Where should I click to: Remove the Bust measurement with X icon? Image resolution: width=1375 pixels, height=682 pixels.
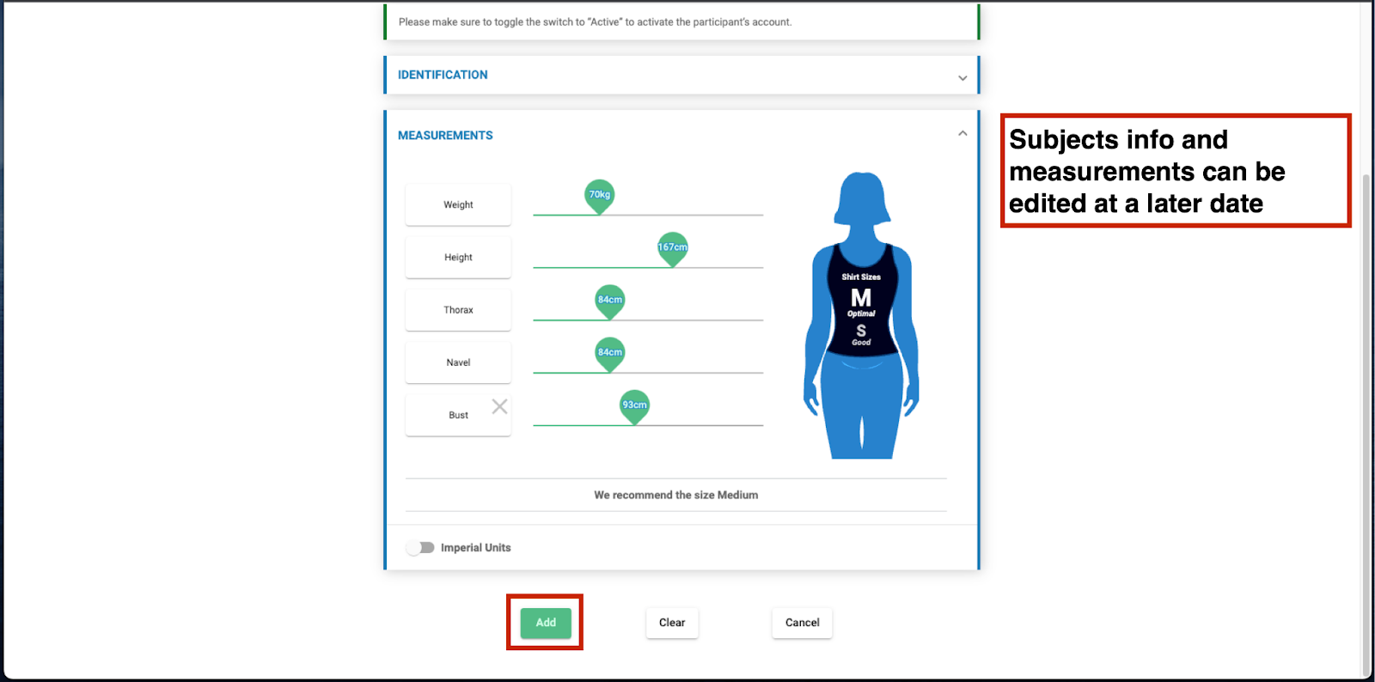[499, 406]
